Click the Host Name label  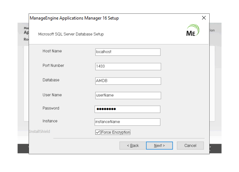(x=52, y=51)
